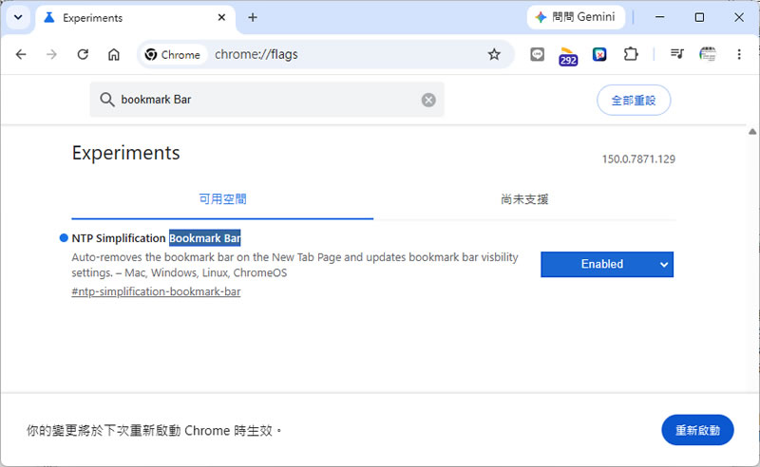Open the Extensions puzzle menu
Viewport: 760px width, 467px height.
point(631,54)
